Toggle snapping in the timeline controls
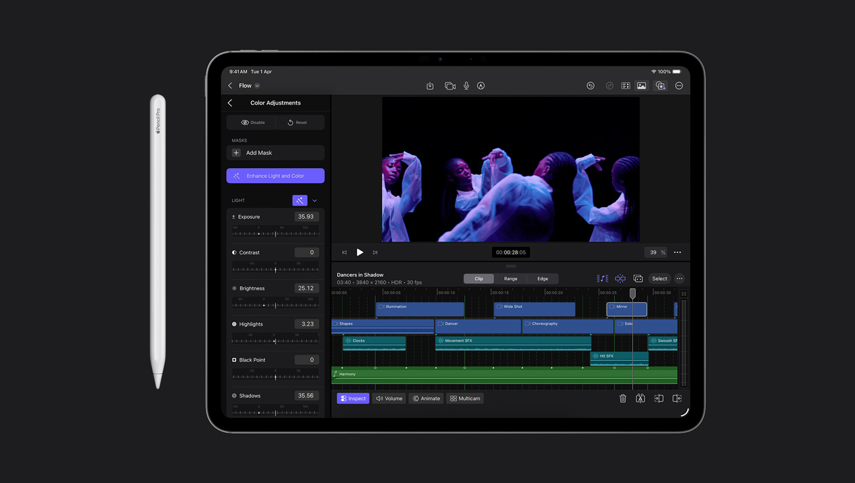 pyautogui.click(x=620, y=278)
